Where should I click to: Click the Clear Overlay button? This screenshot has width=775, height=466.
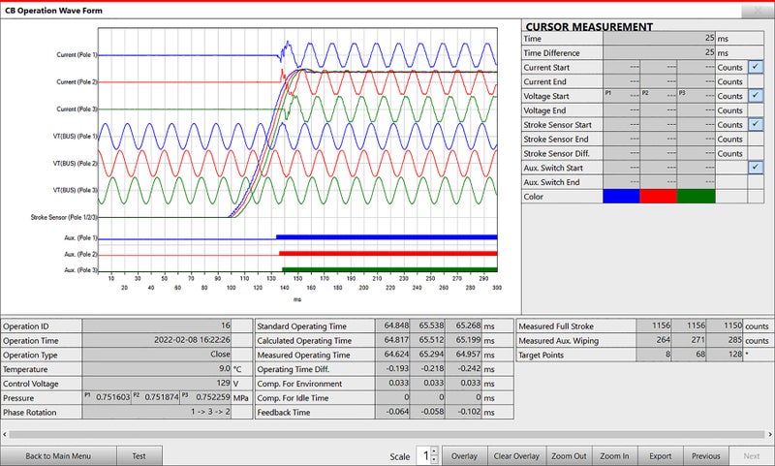516,456
